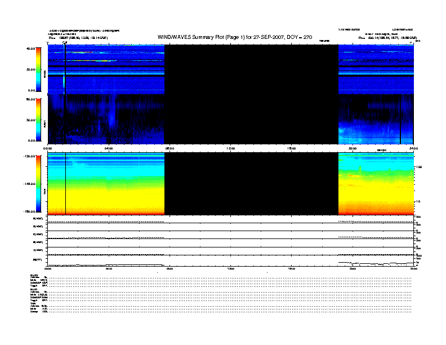
Task: Click the WIND/WAVES Summary Plot title
Action: tap(235, 37)
